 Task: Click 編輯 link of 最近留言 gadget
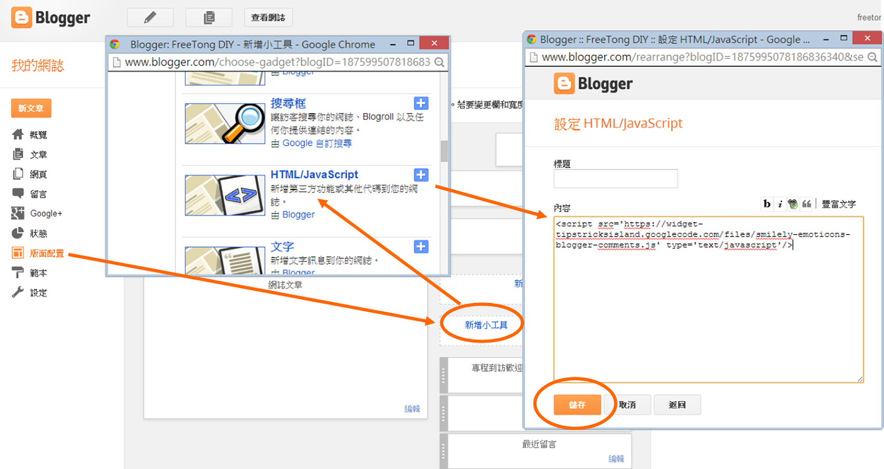[616, 459]
